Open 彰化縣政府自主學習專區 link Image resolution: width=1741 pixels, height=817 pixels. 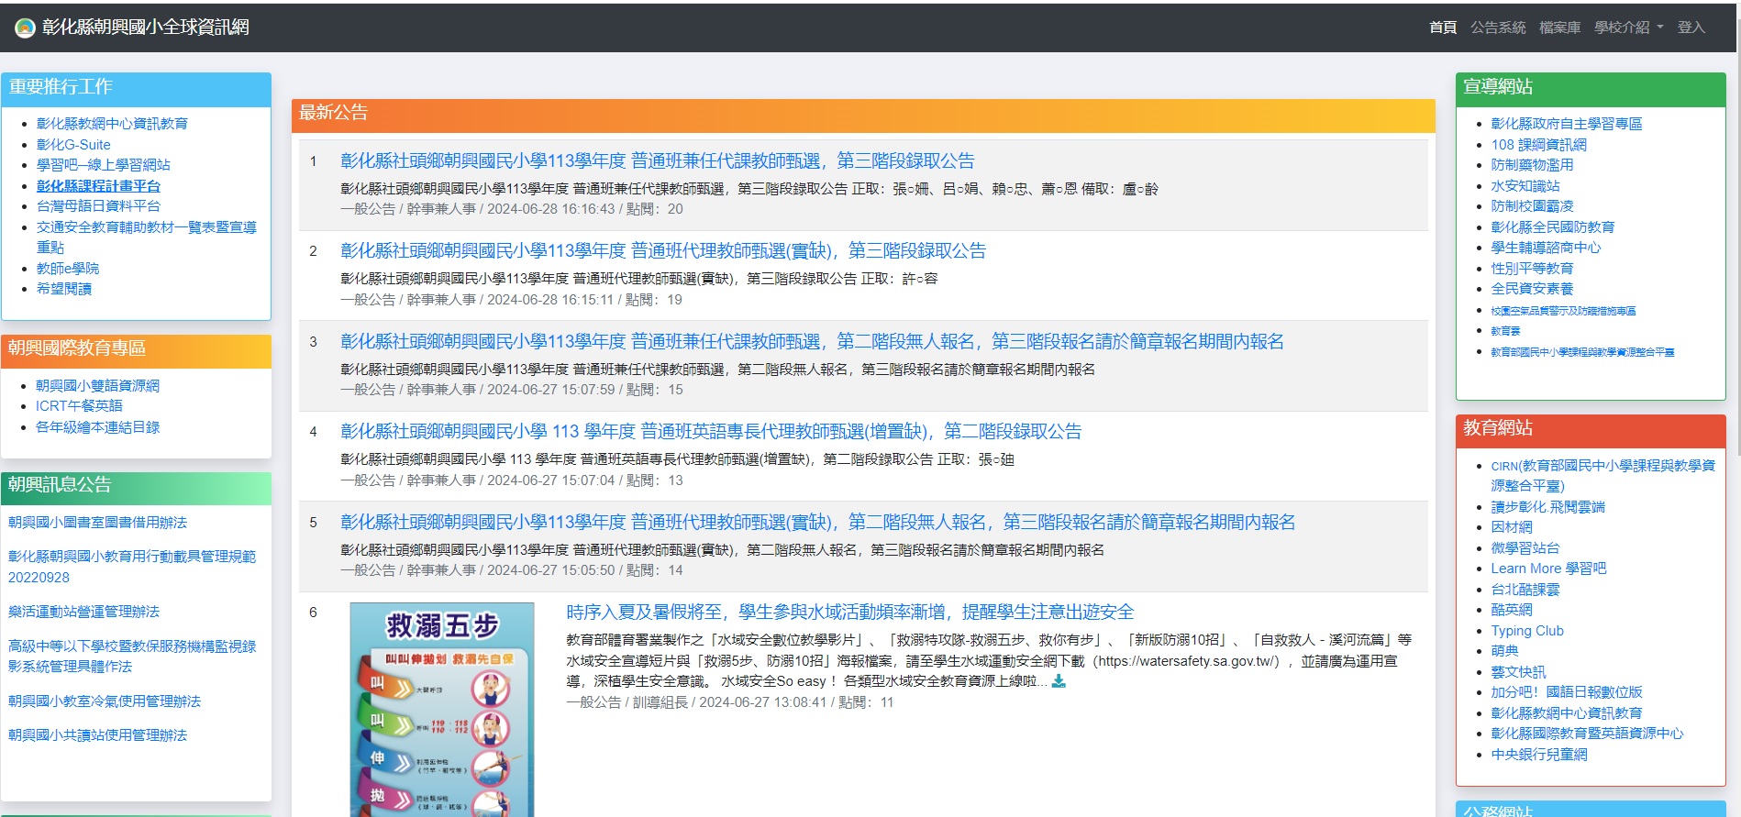1567,124
